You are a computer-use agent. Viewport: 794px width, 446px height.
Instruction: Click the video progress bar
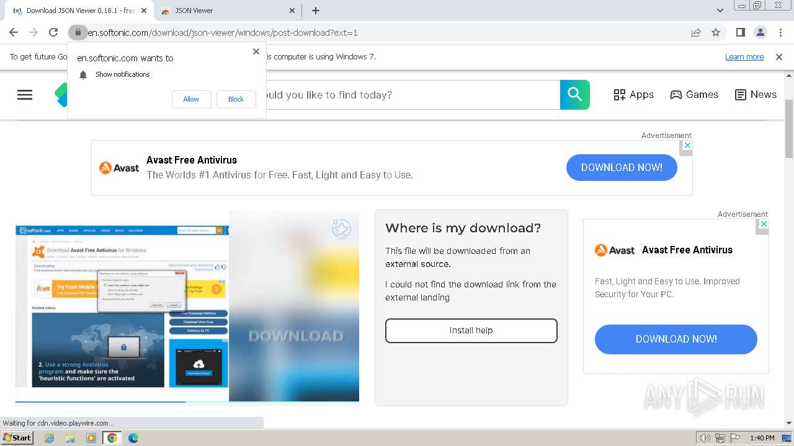coord(187,401)
